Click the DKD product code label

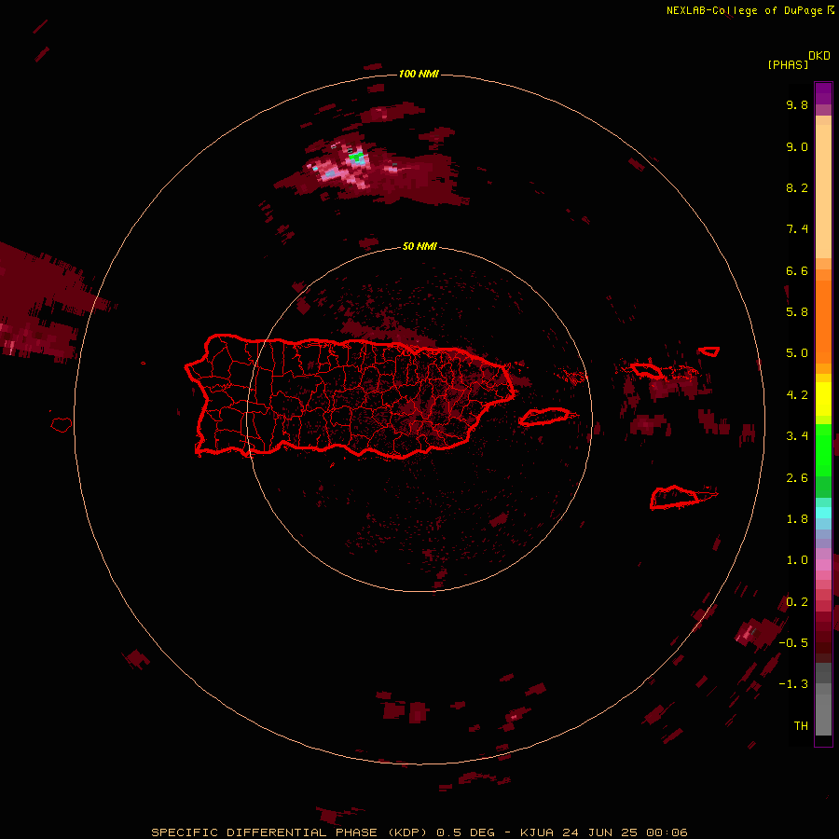click(819, 55)
